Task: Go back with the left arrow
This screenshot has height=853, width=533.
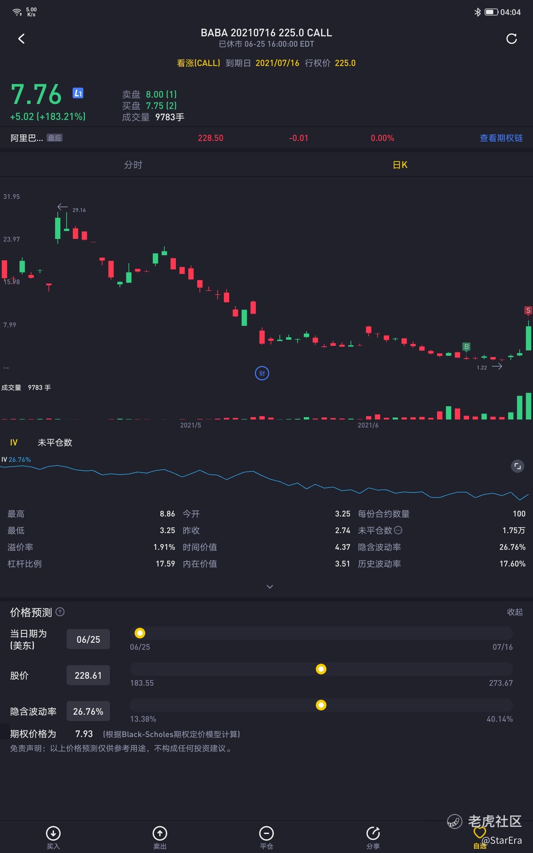Action: click(x=22, y=38)
